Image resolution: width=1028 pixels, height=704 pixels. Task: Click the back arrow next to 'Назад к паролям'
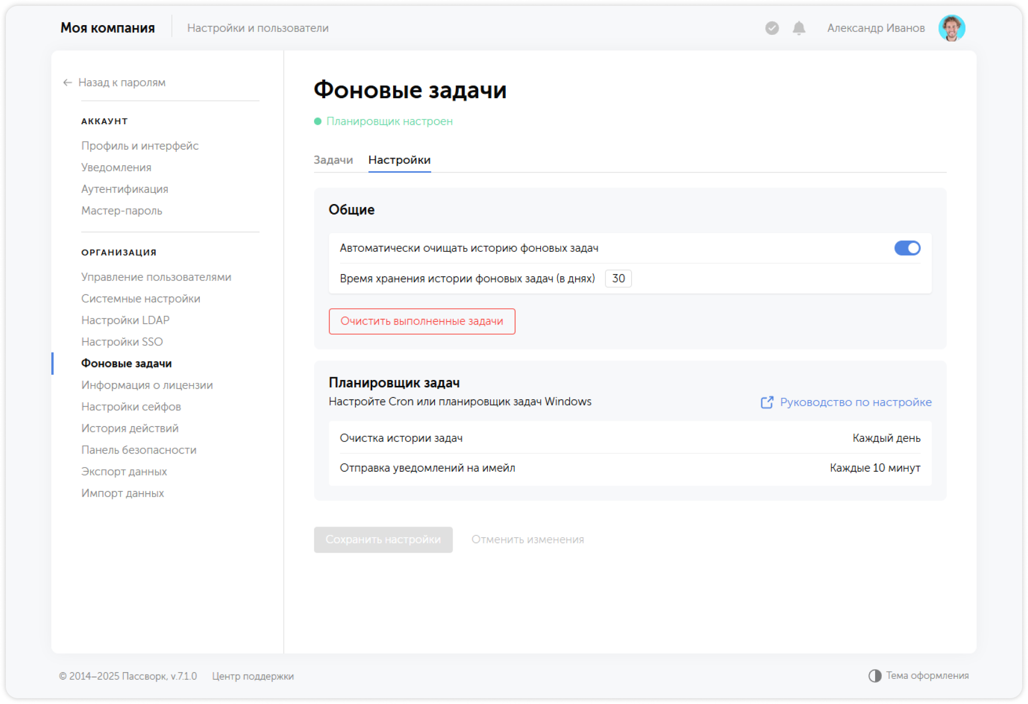tap(67, 83)
